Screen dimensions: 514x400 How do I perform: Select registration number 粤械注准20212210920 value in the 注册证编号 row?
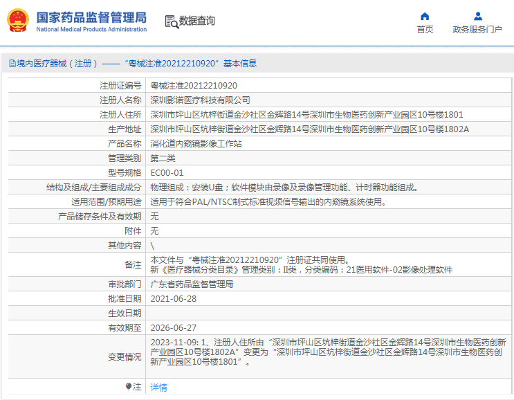tap(194, 86)
